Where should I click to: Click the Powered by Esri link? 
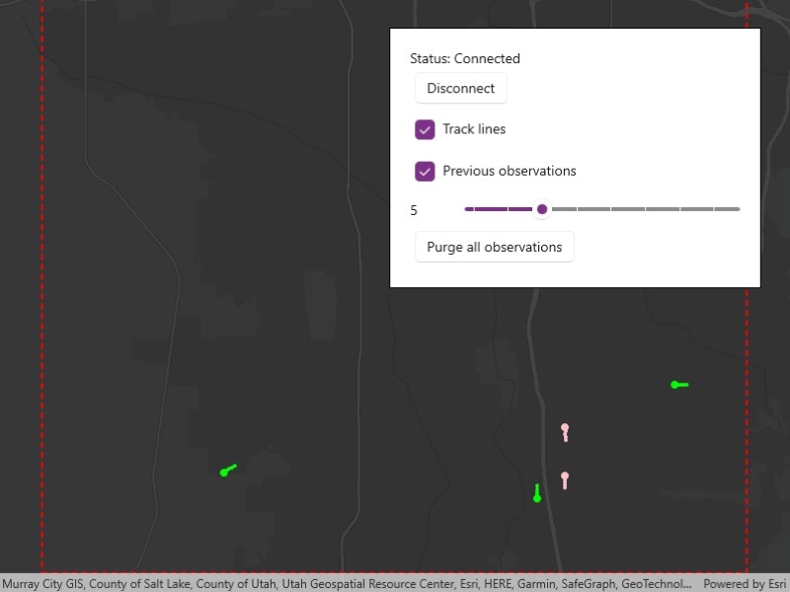coord(745,584)
